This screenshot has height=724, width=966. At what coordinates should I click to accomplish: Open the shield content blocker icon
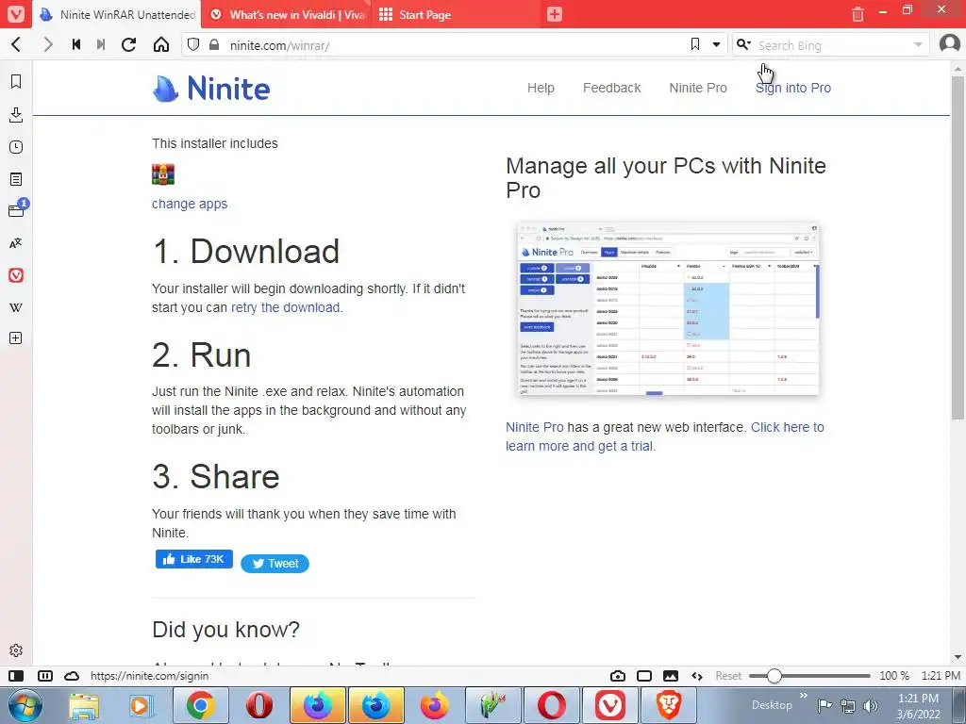click(193, 45)
